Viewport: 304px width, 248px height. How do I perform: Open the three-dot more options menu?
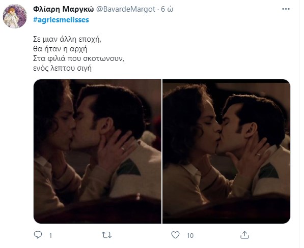286,9
